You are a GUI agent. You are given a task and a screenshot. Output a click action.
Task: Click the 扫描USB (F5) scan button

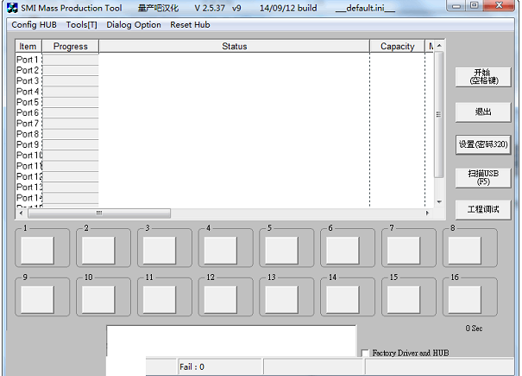(483, 177)
